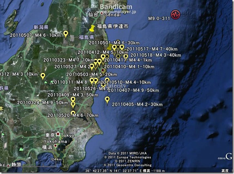Click the 20110323-M4.7-10km label
Viewport: 234px width, 174px height.
pos(69,60)
